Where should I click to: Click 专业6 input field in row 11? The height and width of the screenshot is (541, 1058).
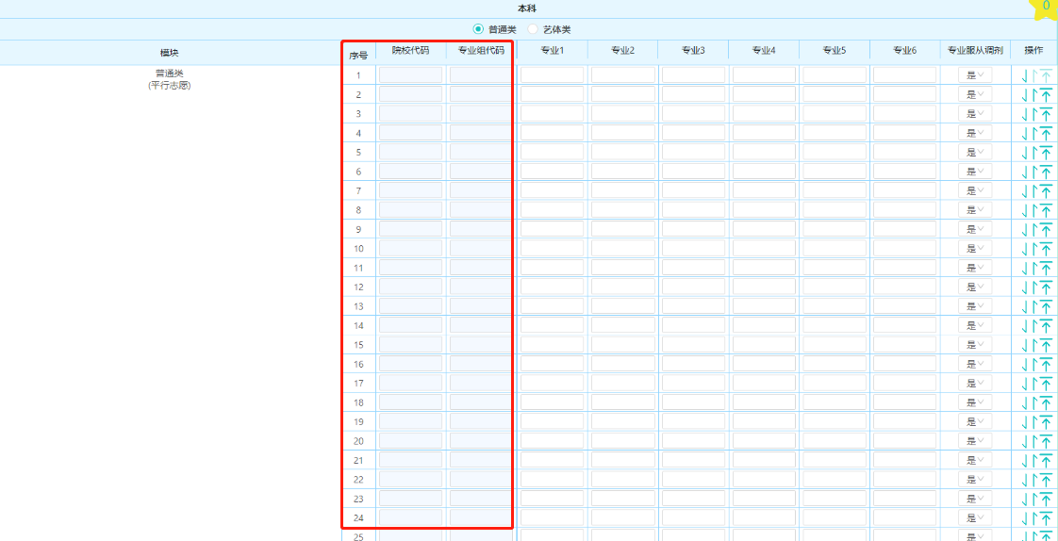click(904, 268)
